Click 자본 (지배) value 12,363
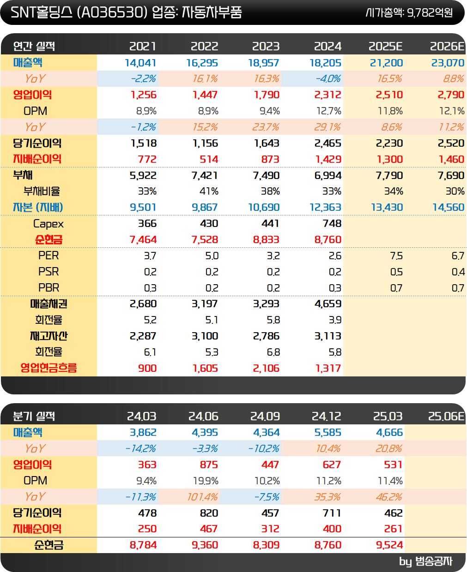 pos(326,208)
